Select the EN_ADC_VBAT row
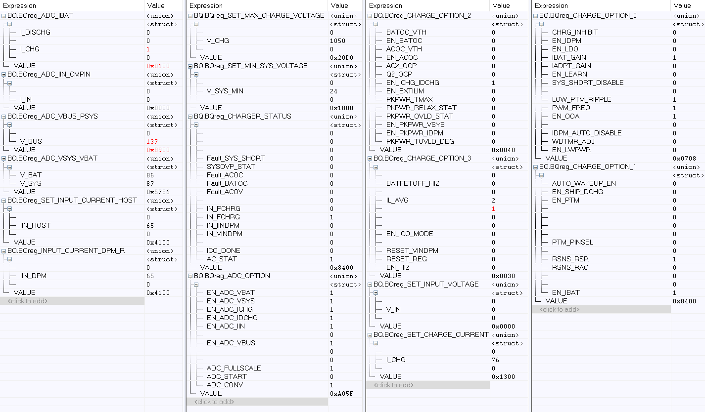 (x=276, y=293)
